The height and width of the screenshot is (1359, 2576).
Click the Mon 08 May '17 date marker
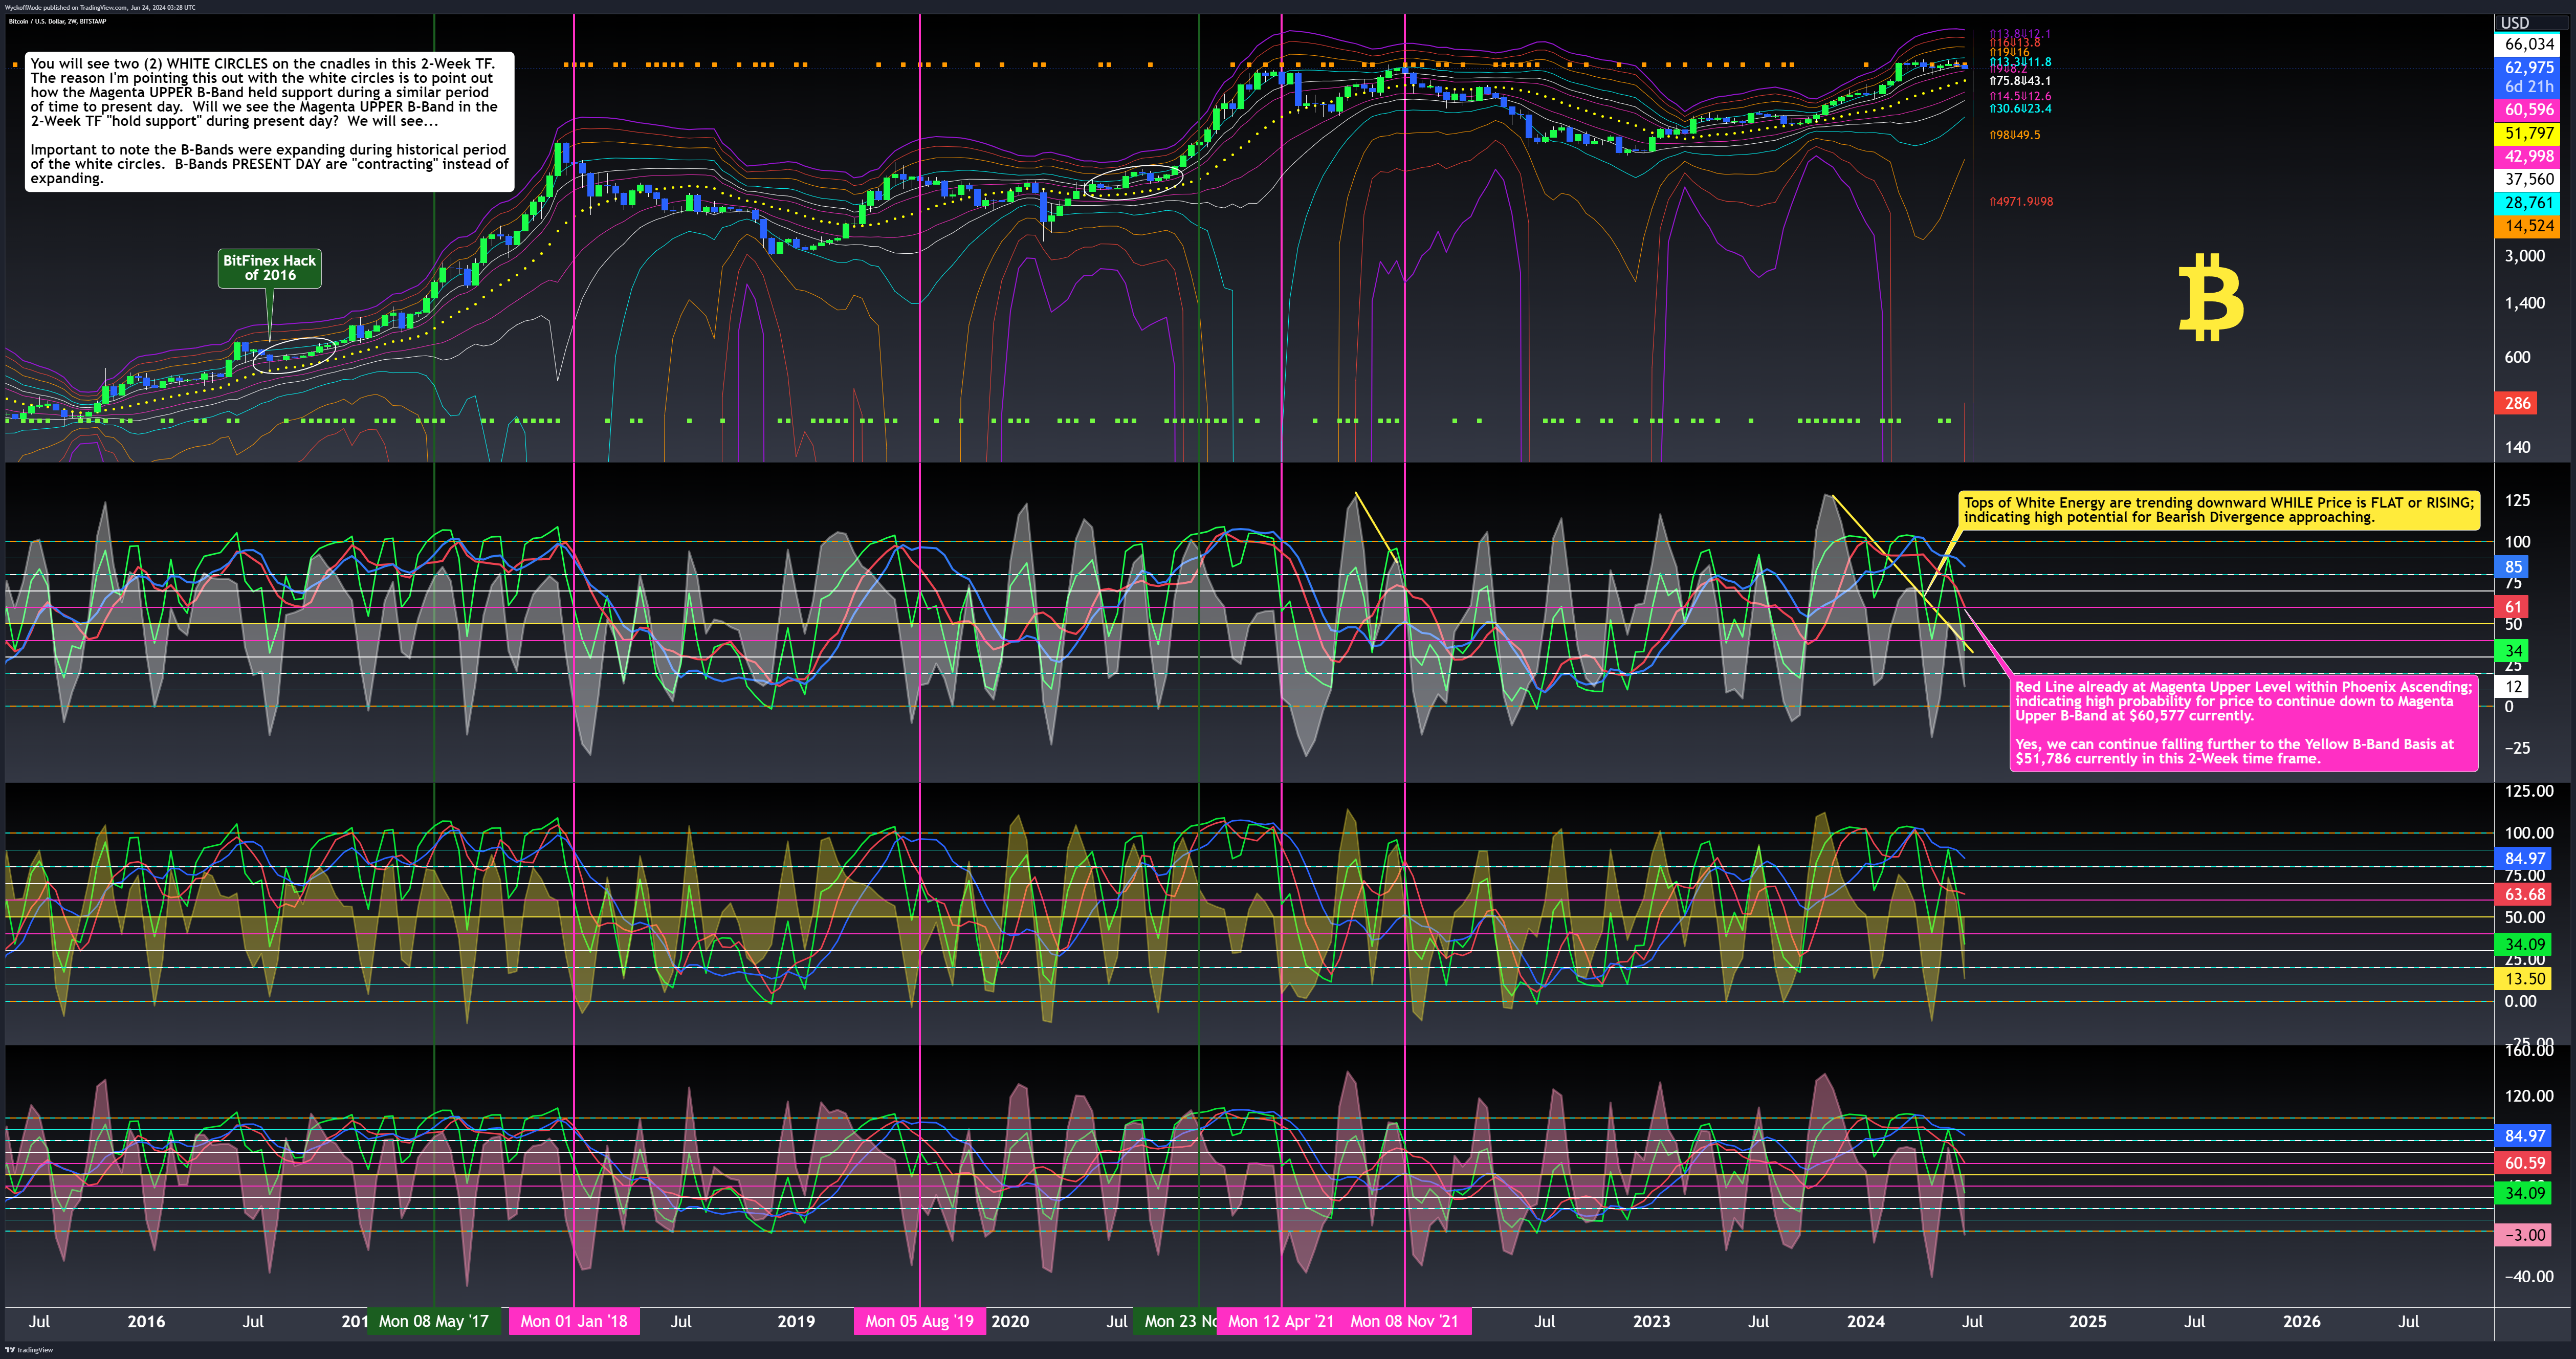tap(433, 1321)
